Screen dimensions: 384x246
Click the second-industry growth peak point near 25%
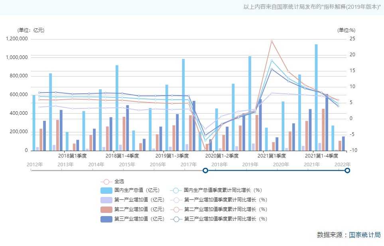pyautogui.click(x=272, y=41)
